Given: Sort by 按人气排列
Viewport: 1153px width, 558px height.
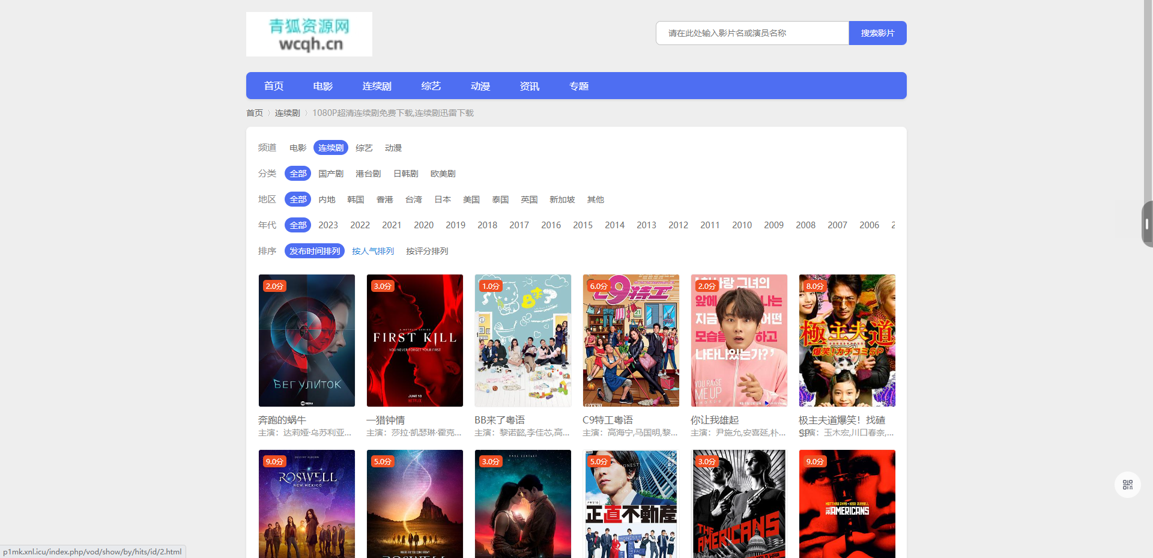Looking at the screenshot, I should point(373,251).
